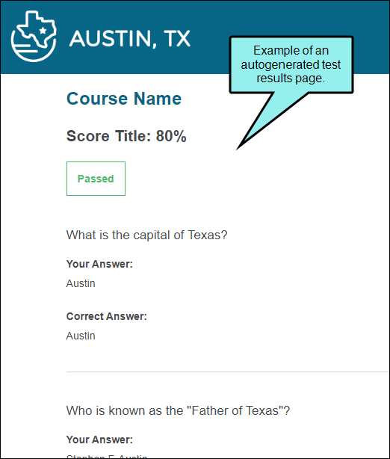Click the Texas state outline logo icon

click(34, 37)
